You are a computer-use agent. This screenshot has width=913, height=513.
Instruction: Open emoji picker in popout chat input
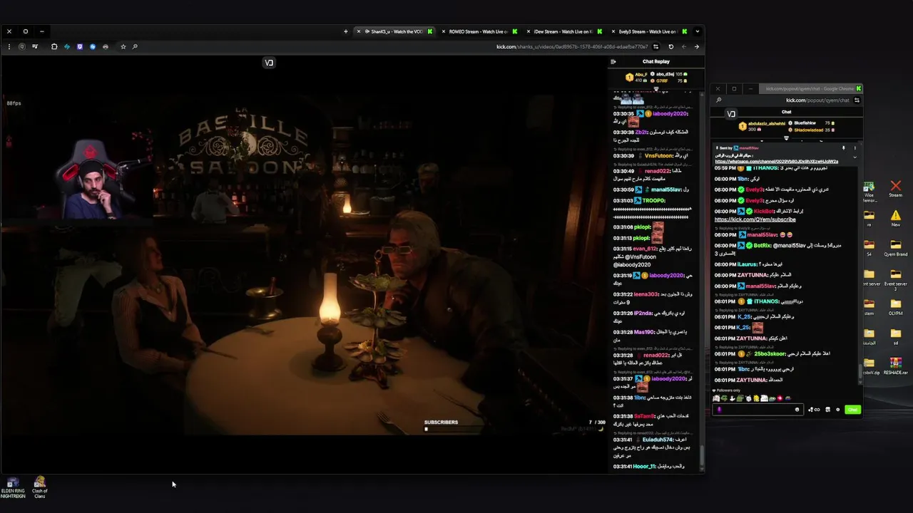pos(797,410)
